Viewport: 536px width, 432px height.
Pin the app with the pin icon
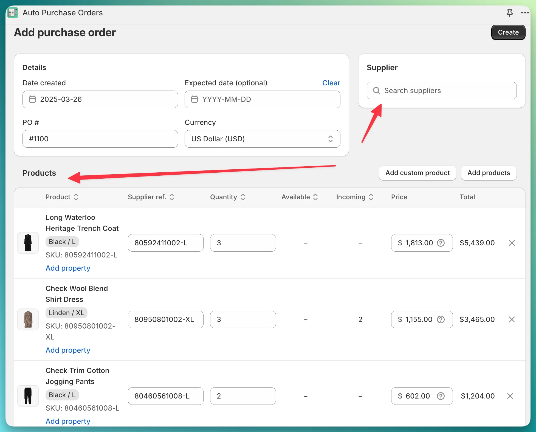509,13
